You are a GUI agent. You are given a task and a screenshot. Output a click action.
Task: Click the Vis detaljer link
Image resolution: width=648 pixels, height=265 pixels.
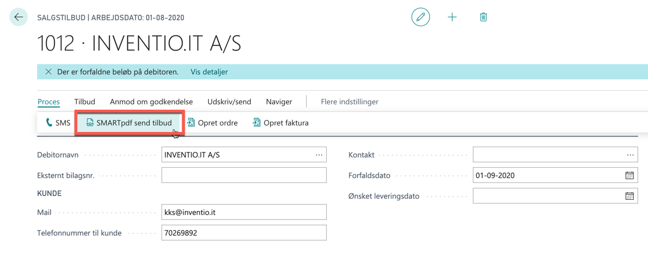tap(209, 72)
